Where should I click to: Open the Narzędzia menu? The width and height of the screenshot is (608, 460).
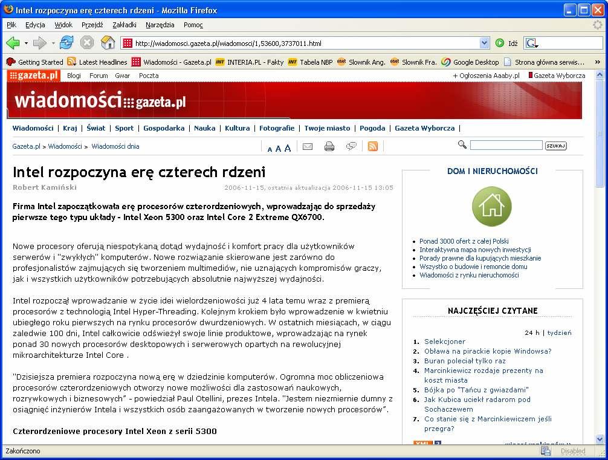pos(160,25)
